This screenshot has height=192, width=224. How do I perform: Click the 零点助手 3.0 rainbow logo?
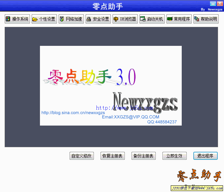point(91,77)
